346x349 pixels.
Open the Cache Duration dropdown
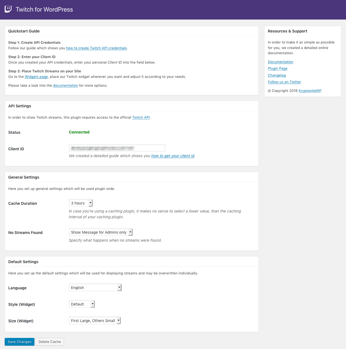[81, 203]
